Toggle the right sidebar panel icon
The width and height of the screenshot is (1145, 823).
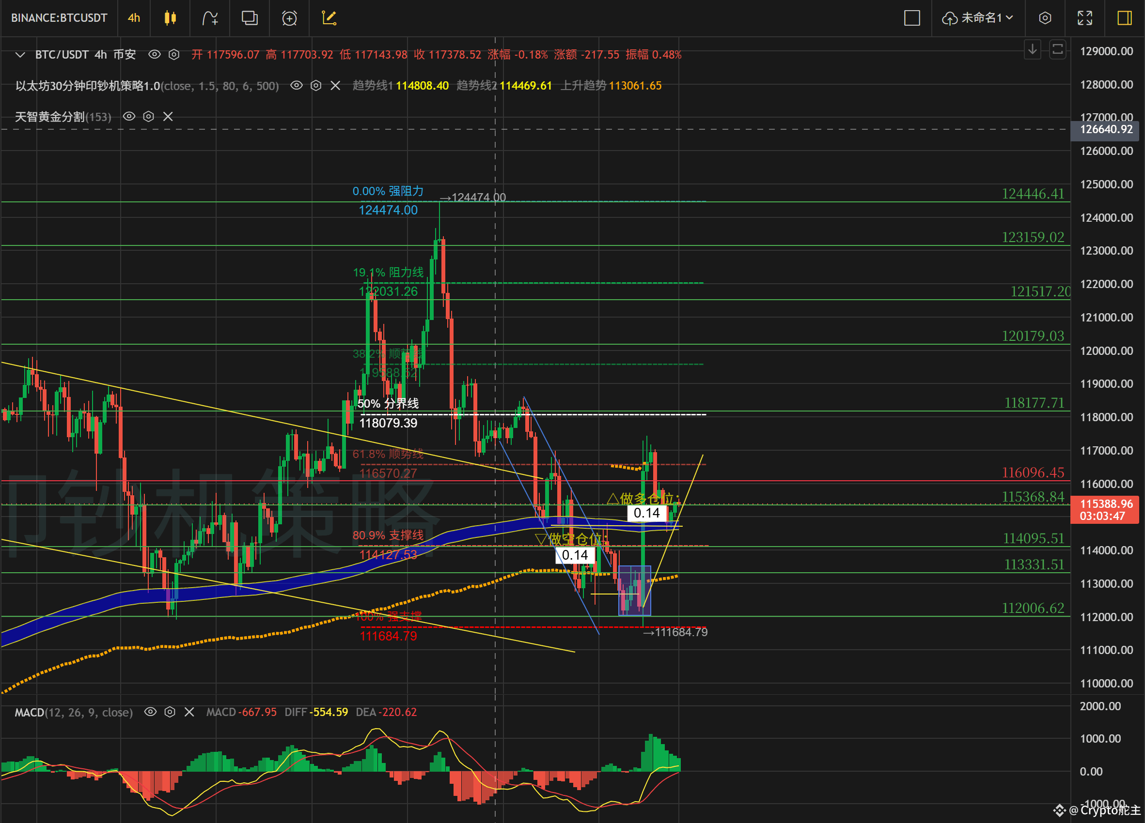click(x=1124, y=18)
